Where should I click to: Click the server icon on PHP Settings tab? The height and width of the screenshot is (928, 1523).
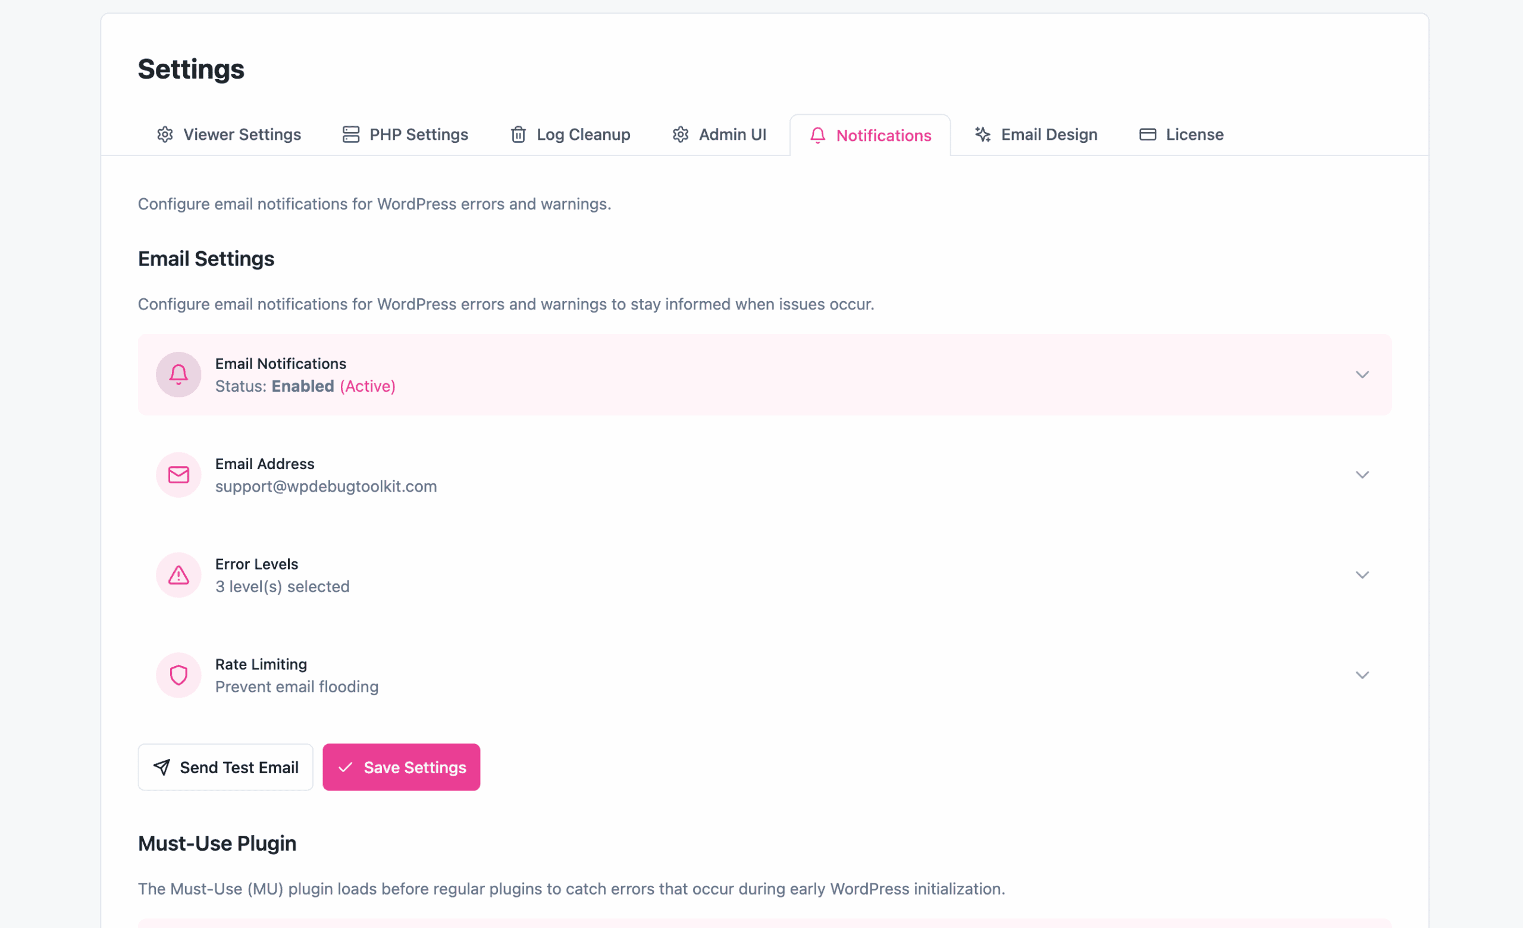pyautogui.click(x=350, y=134)
